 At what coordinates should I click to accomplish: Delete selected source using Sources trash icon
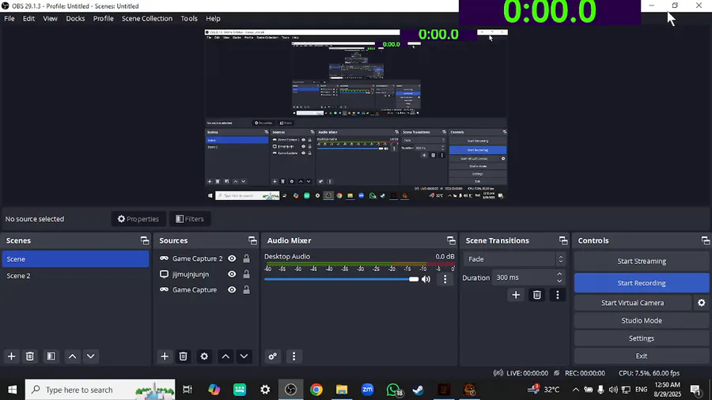click(x=183, y=357)
